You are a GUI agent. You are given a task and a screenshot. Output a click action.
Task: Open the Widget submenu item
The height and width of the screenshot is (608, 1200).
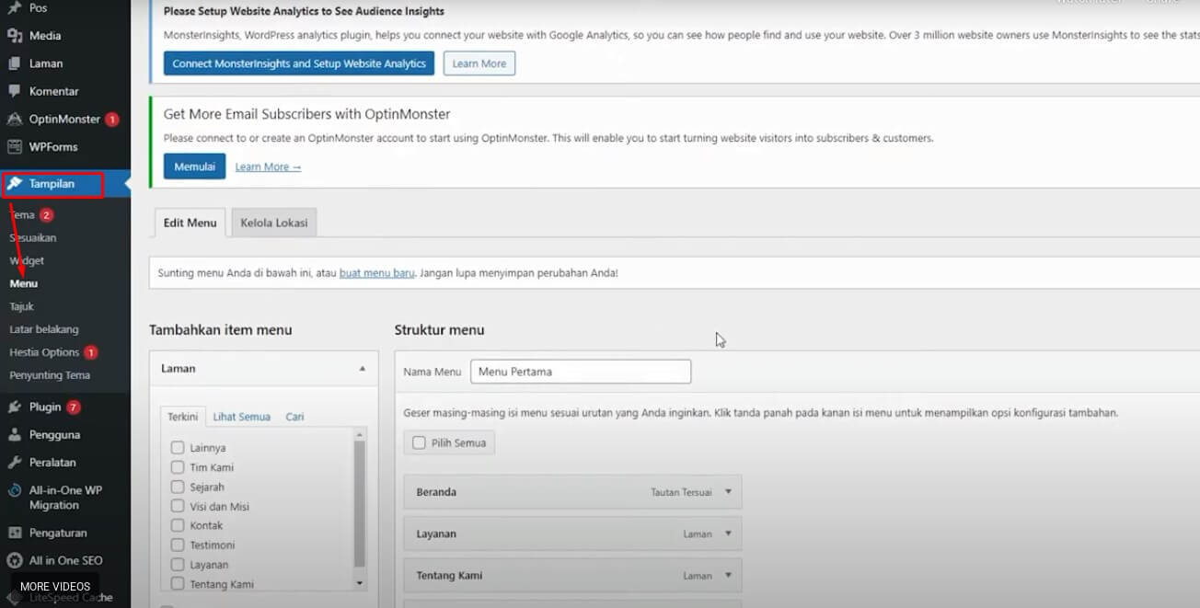(27, 260)
